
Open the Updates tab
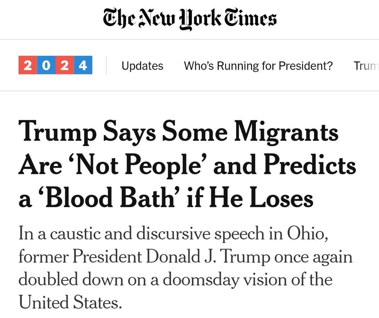(x=143, y=66)
